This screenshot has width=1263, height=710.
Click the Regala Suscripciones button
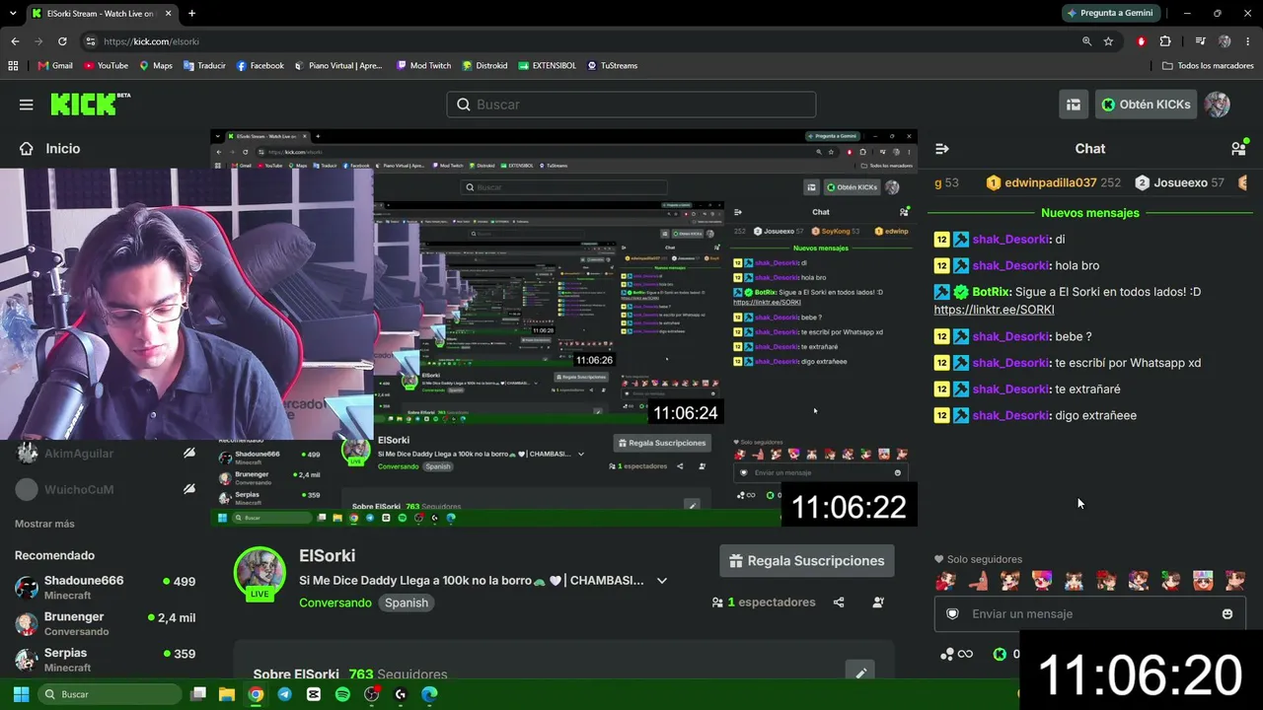click(806, 561)
